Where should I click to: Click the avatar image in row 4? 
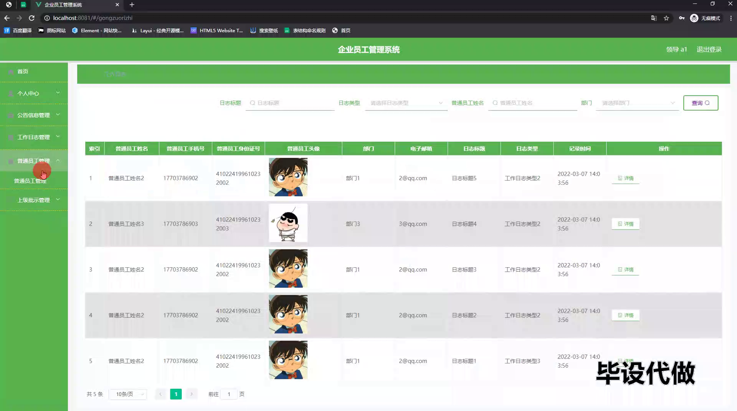[x=288, y=314]
